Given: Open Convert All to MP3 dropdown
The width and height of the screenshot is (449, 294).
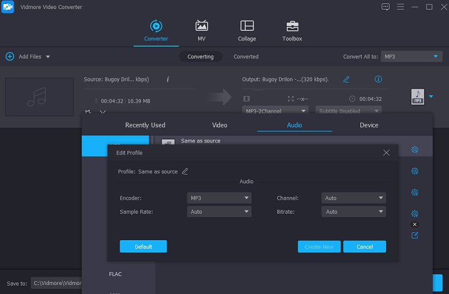Looking at the screenshot, I should click(x=411, y=57).
